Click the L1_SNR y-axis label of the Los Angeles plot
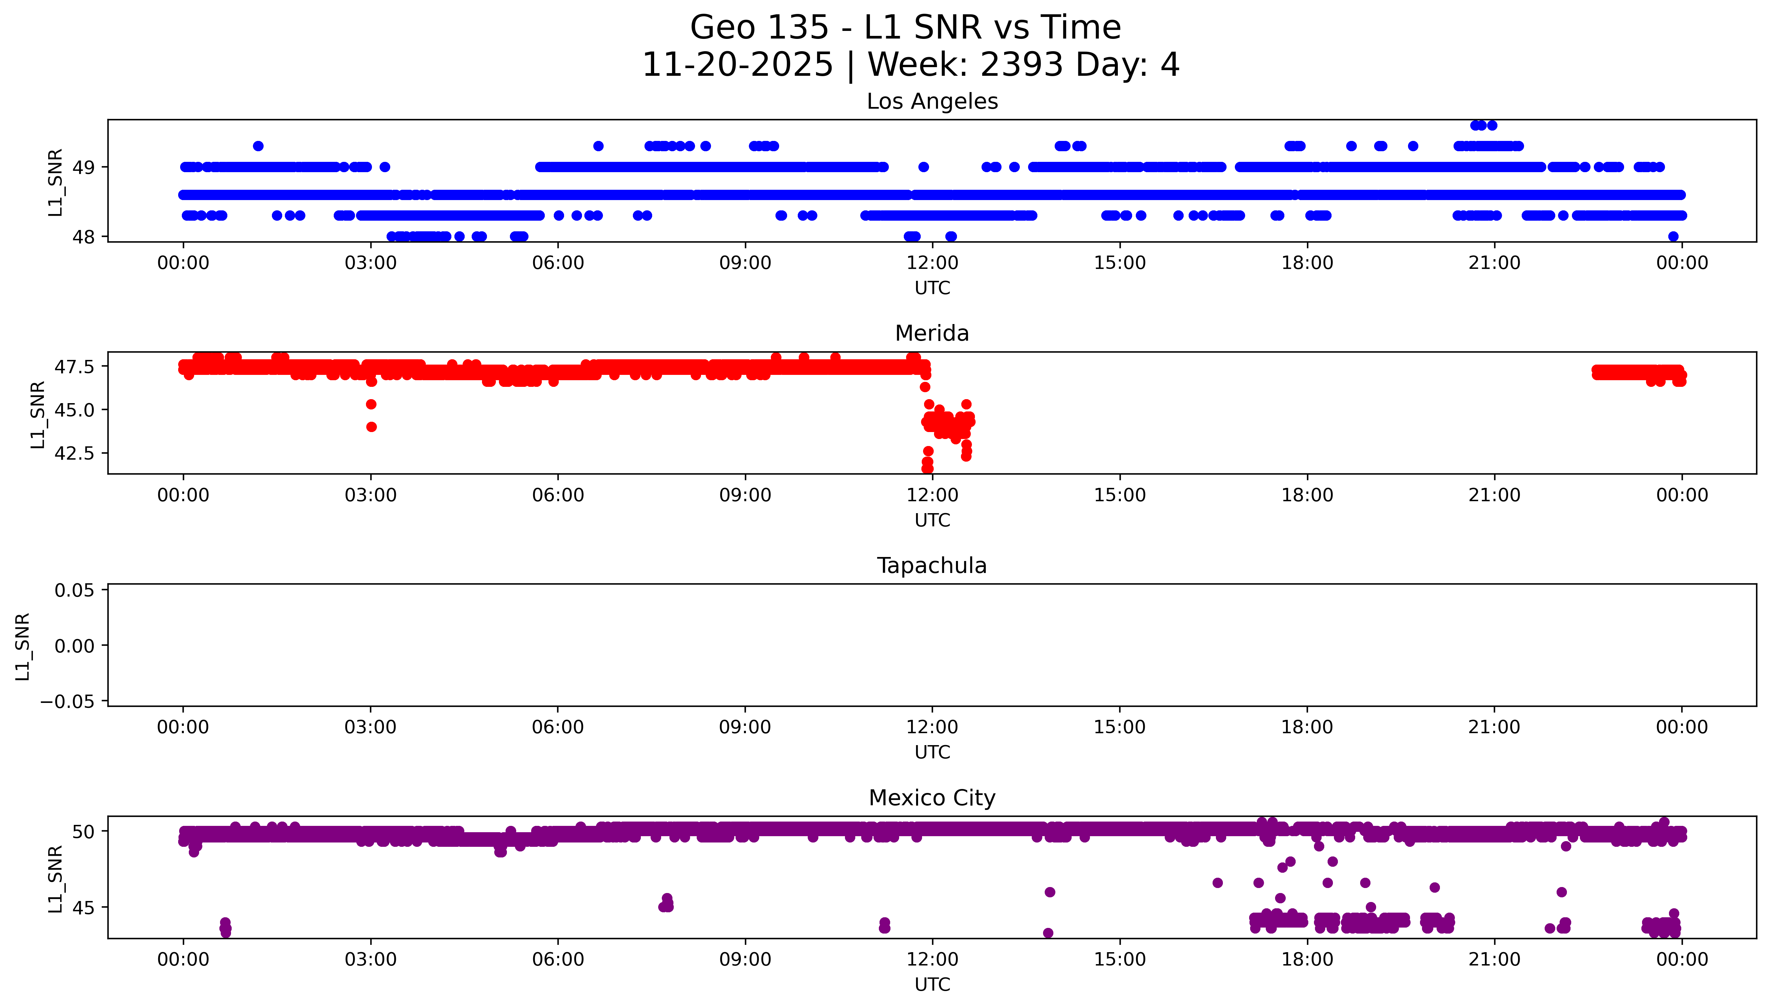1770x1008 pixels. pyautogui.click(x=56, y=181)
